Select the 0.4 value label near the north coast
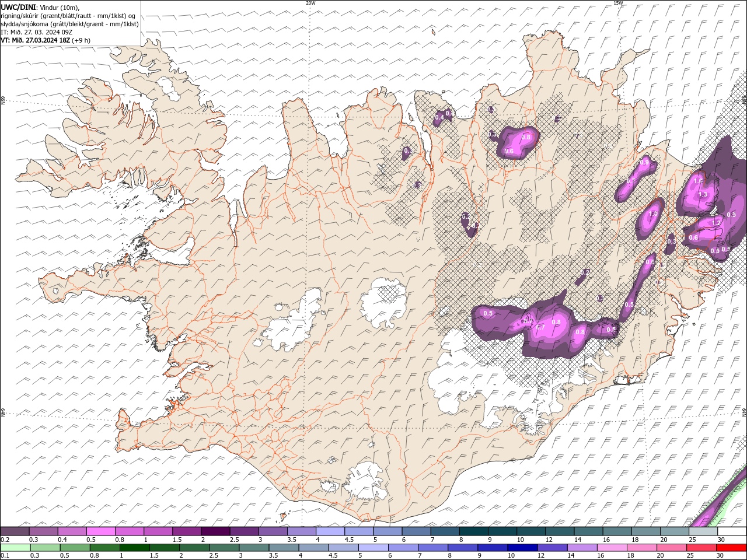747x560 pixels. tap(439, 117)
